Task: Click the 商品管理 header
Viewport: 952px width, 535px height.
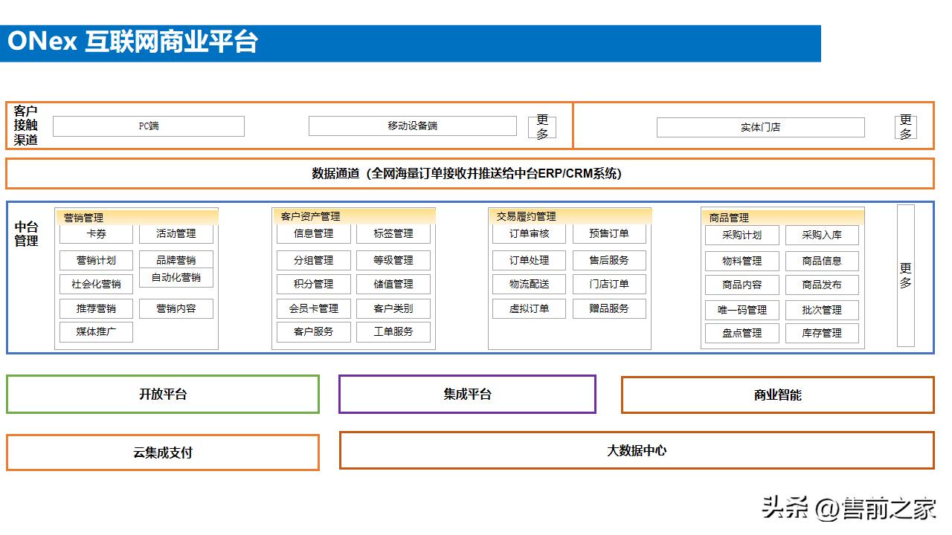Action: [x=726, y=216]
